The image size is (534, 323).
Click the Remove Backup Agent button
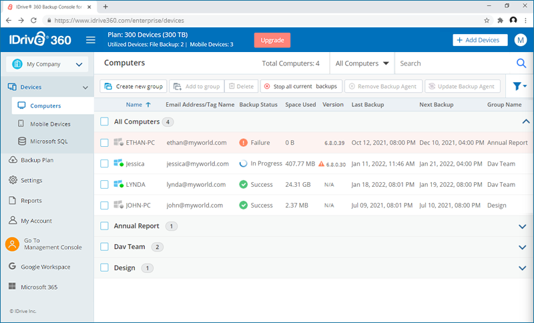point(383,86)
